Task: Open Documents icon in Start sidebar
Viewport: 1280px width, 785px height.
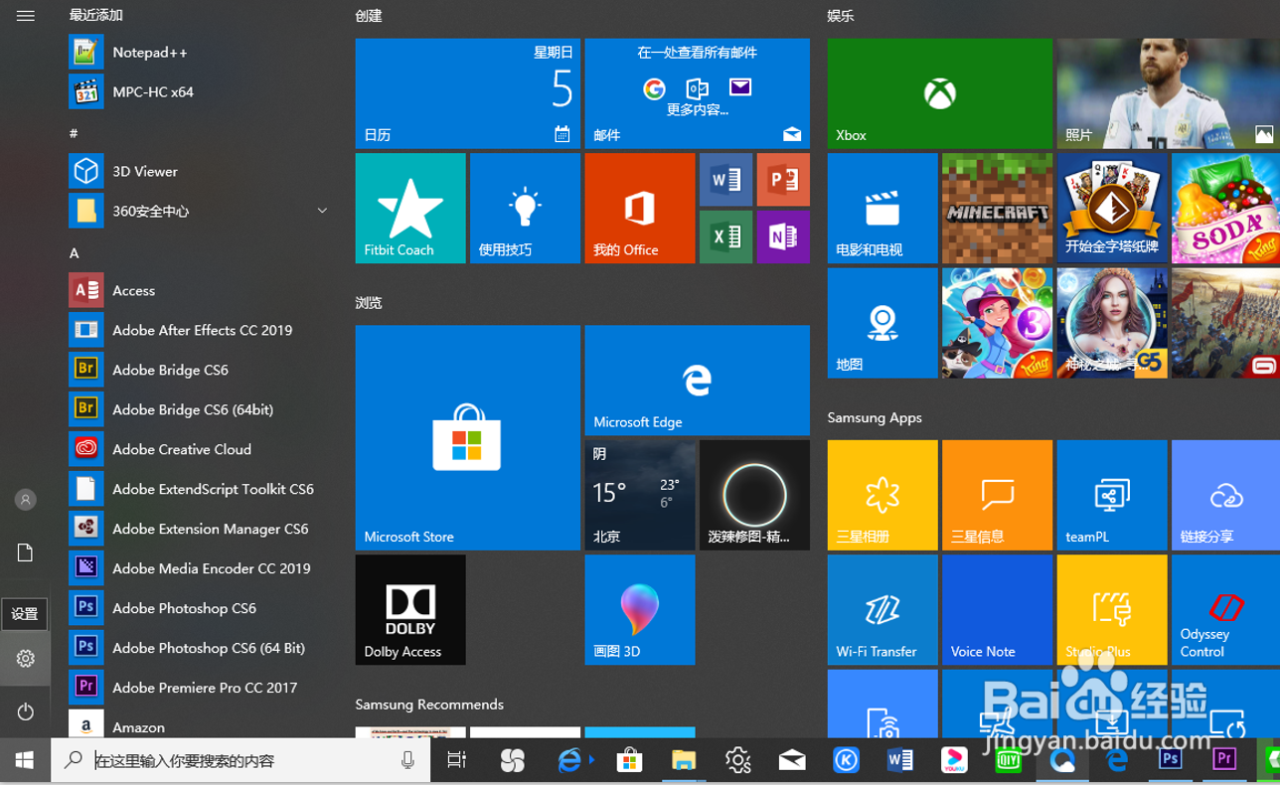Action: pyautogui.click(x=26, y=552)
